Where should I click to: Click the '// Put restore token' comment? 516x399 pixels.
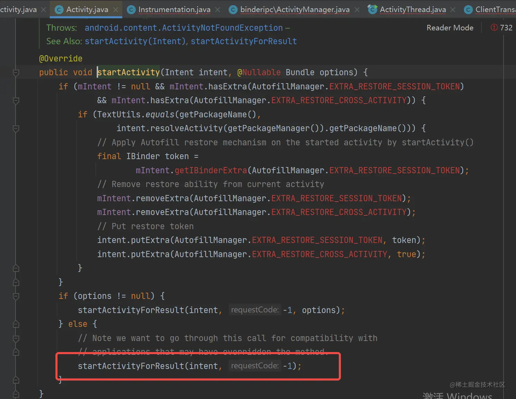click(x=145, y=226)
